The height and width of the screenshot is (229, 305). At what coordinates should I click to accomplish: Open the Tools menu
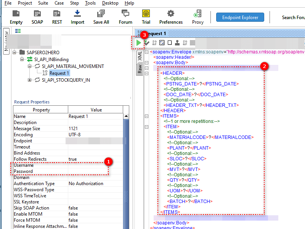click(90, 3)
